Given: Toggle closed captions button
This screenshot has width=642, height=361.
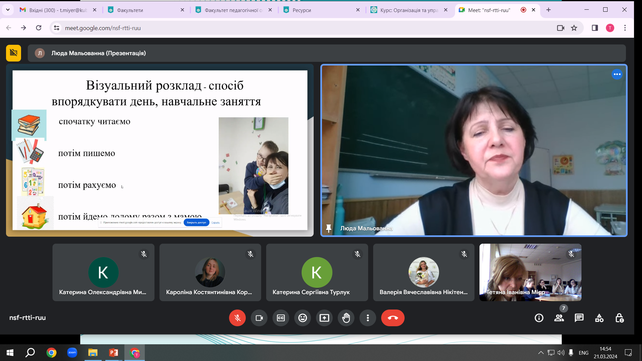Looking at the screenshot, I should [x=281, y=318].
